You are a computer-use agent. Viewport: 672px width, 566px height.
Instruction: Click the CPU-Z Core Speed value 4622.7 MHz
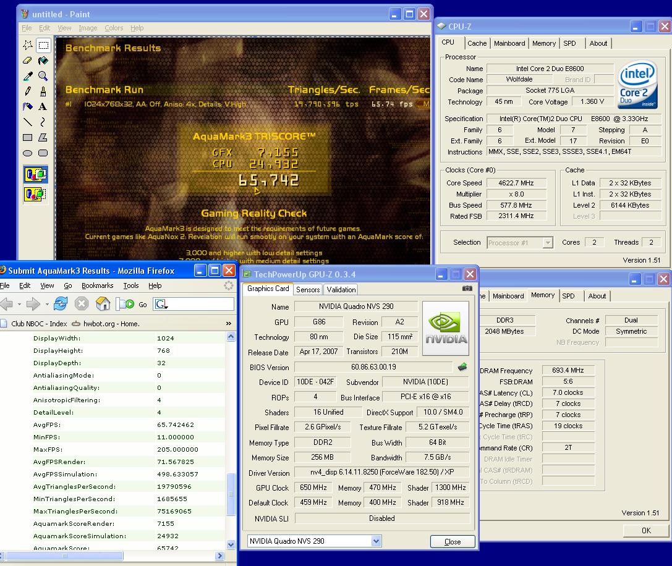tap(516, 183)
